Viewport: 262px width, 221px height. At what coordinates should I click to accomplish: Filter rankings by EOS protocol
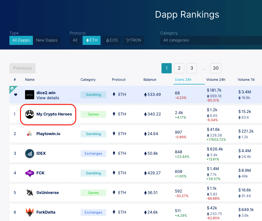click(112, 40)
